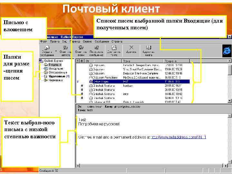Select Grinchuk Svetlana message dated 06.01.00 13:15
This screenshot has height=174, width=232.
pos(133,90)
